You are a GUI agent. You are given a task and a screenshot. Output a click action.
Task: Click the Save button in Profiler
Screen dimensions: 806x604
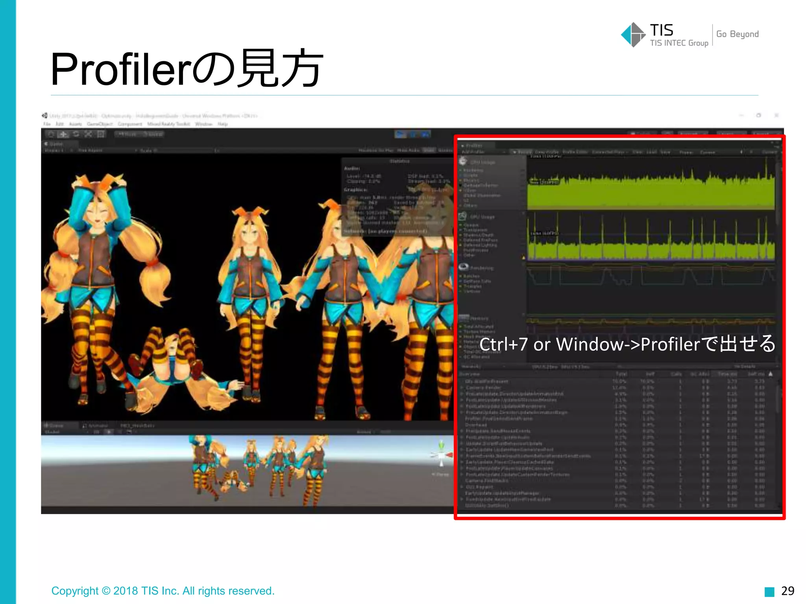click(666, 152)
